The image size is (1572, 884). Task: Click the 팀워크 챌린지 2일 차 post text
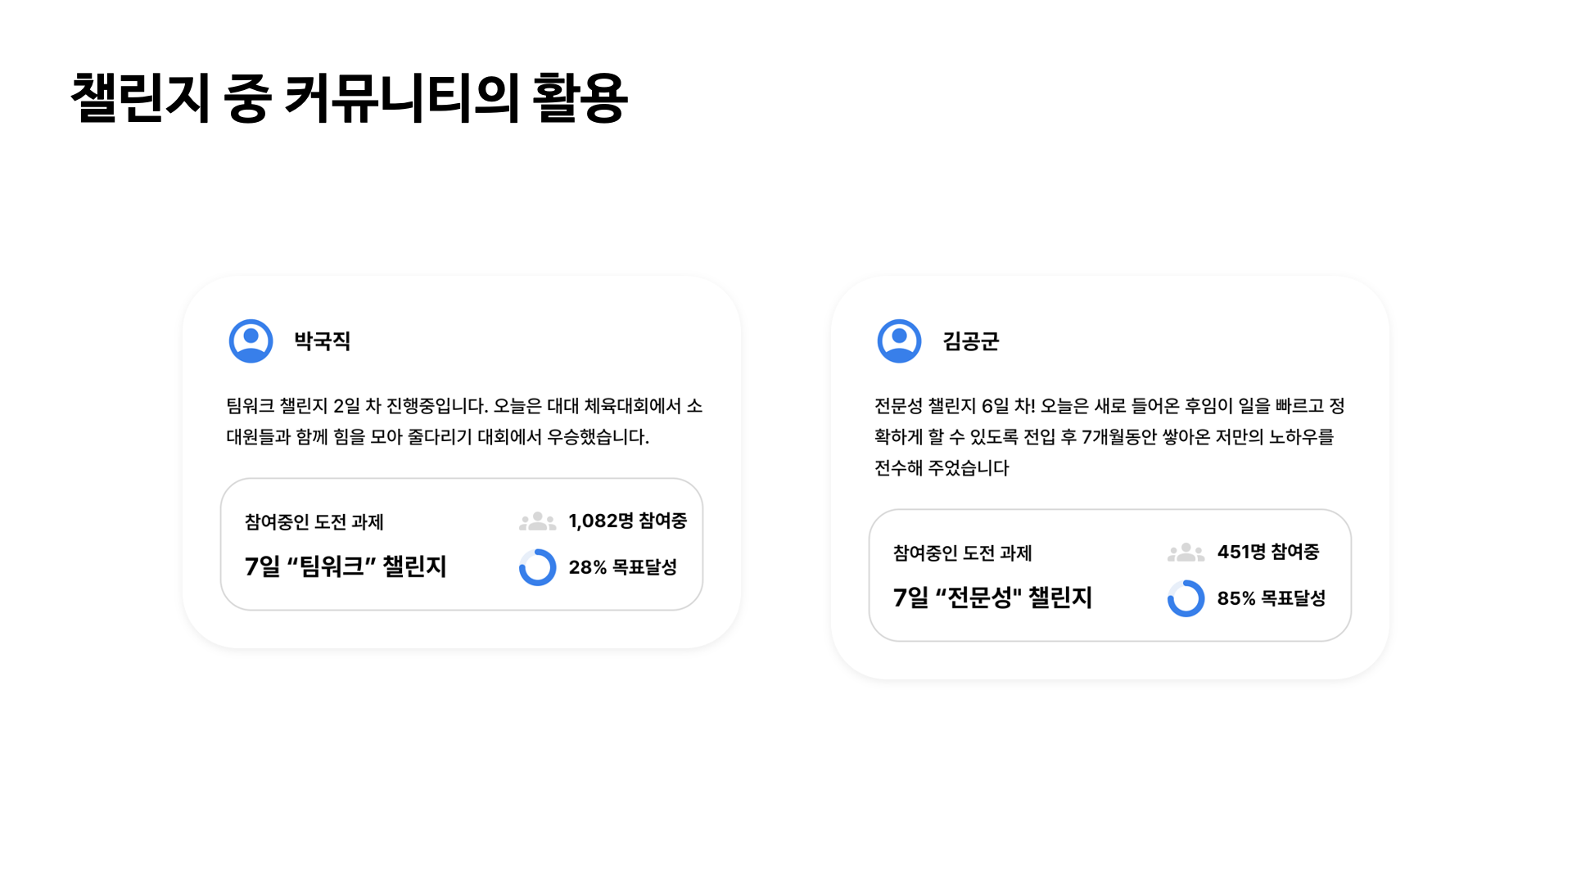tap(464, 422)
